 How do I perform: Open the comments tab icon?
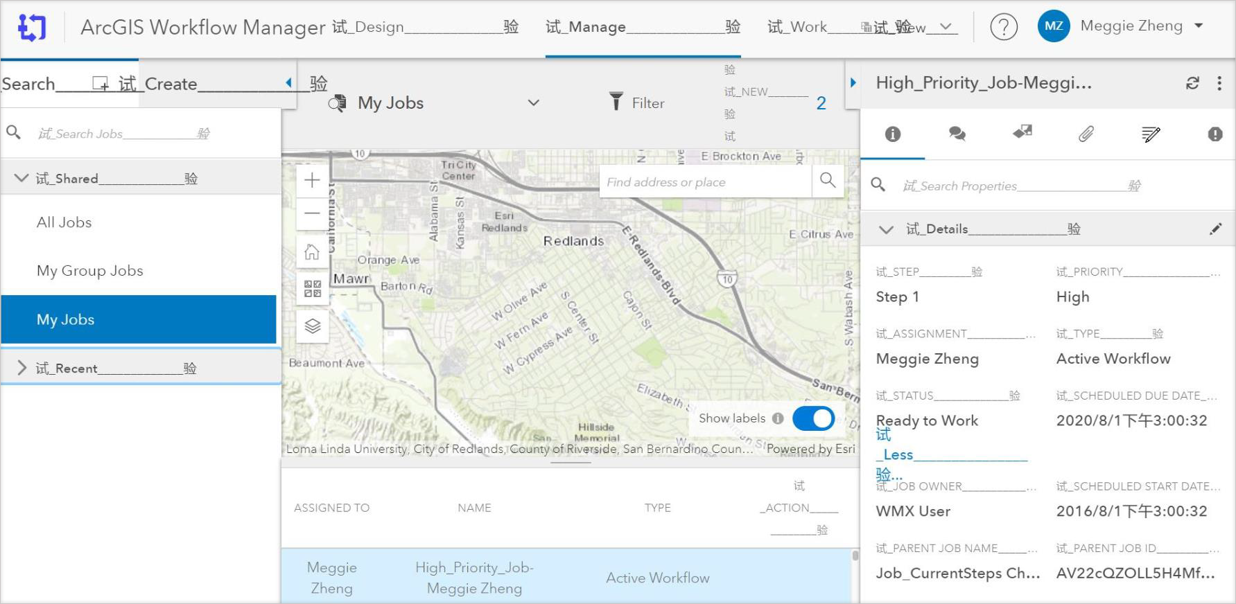pyautogui.click(x=957, y=134)
